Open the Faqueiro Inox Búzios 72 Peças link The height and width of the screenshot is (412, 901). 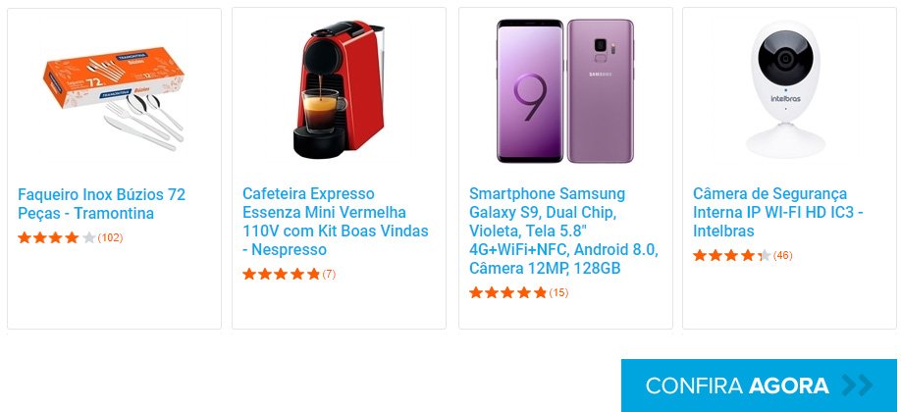click(101, 203)
